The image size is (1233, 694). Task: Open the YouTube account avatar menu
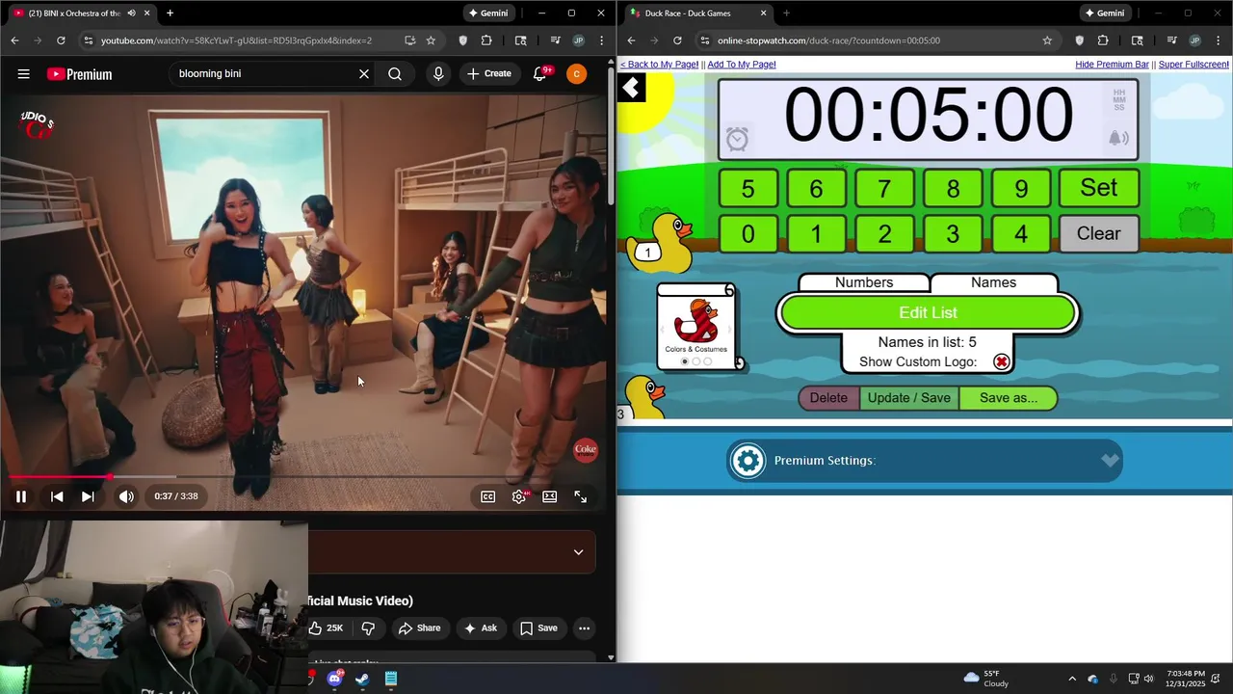tap(576, 74)
